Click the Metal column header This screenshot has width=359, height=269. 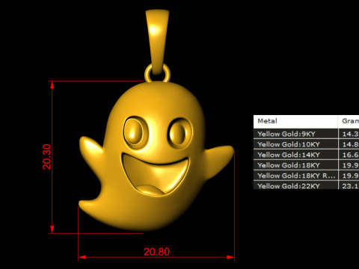click(x=295, y=121)
